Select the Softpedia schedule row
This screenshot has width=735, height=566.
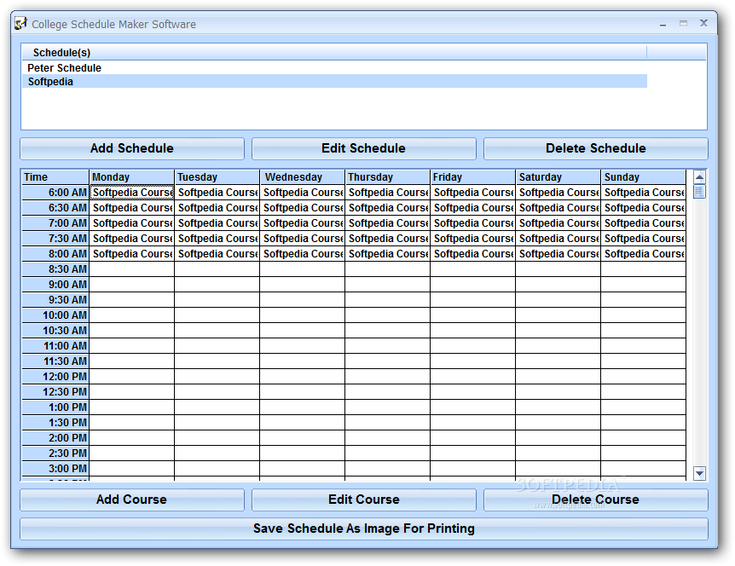point(335,82)
